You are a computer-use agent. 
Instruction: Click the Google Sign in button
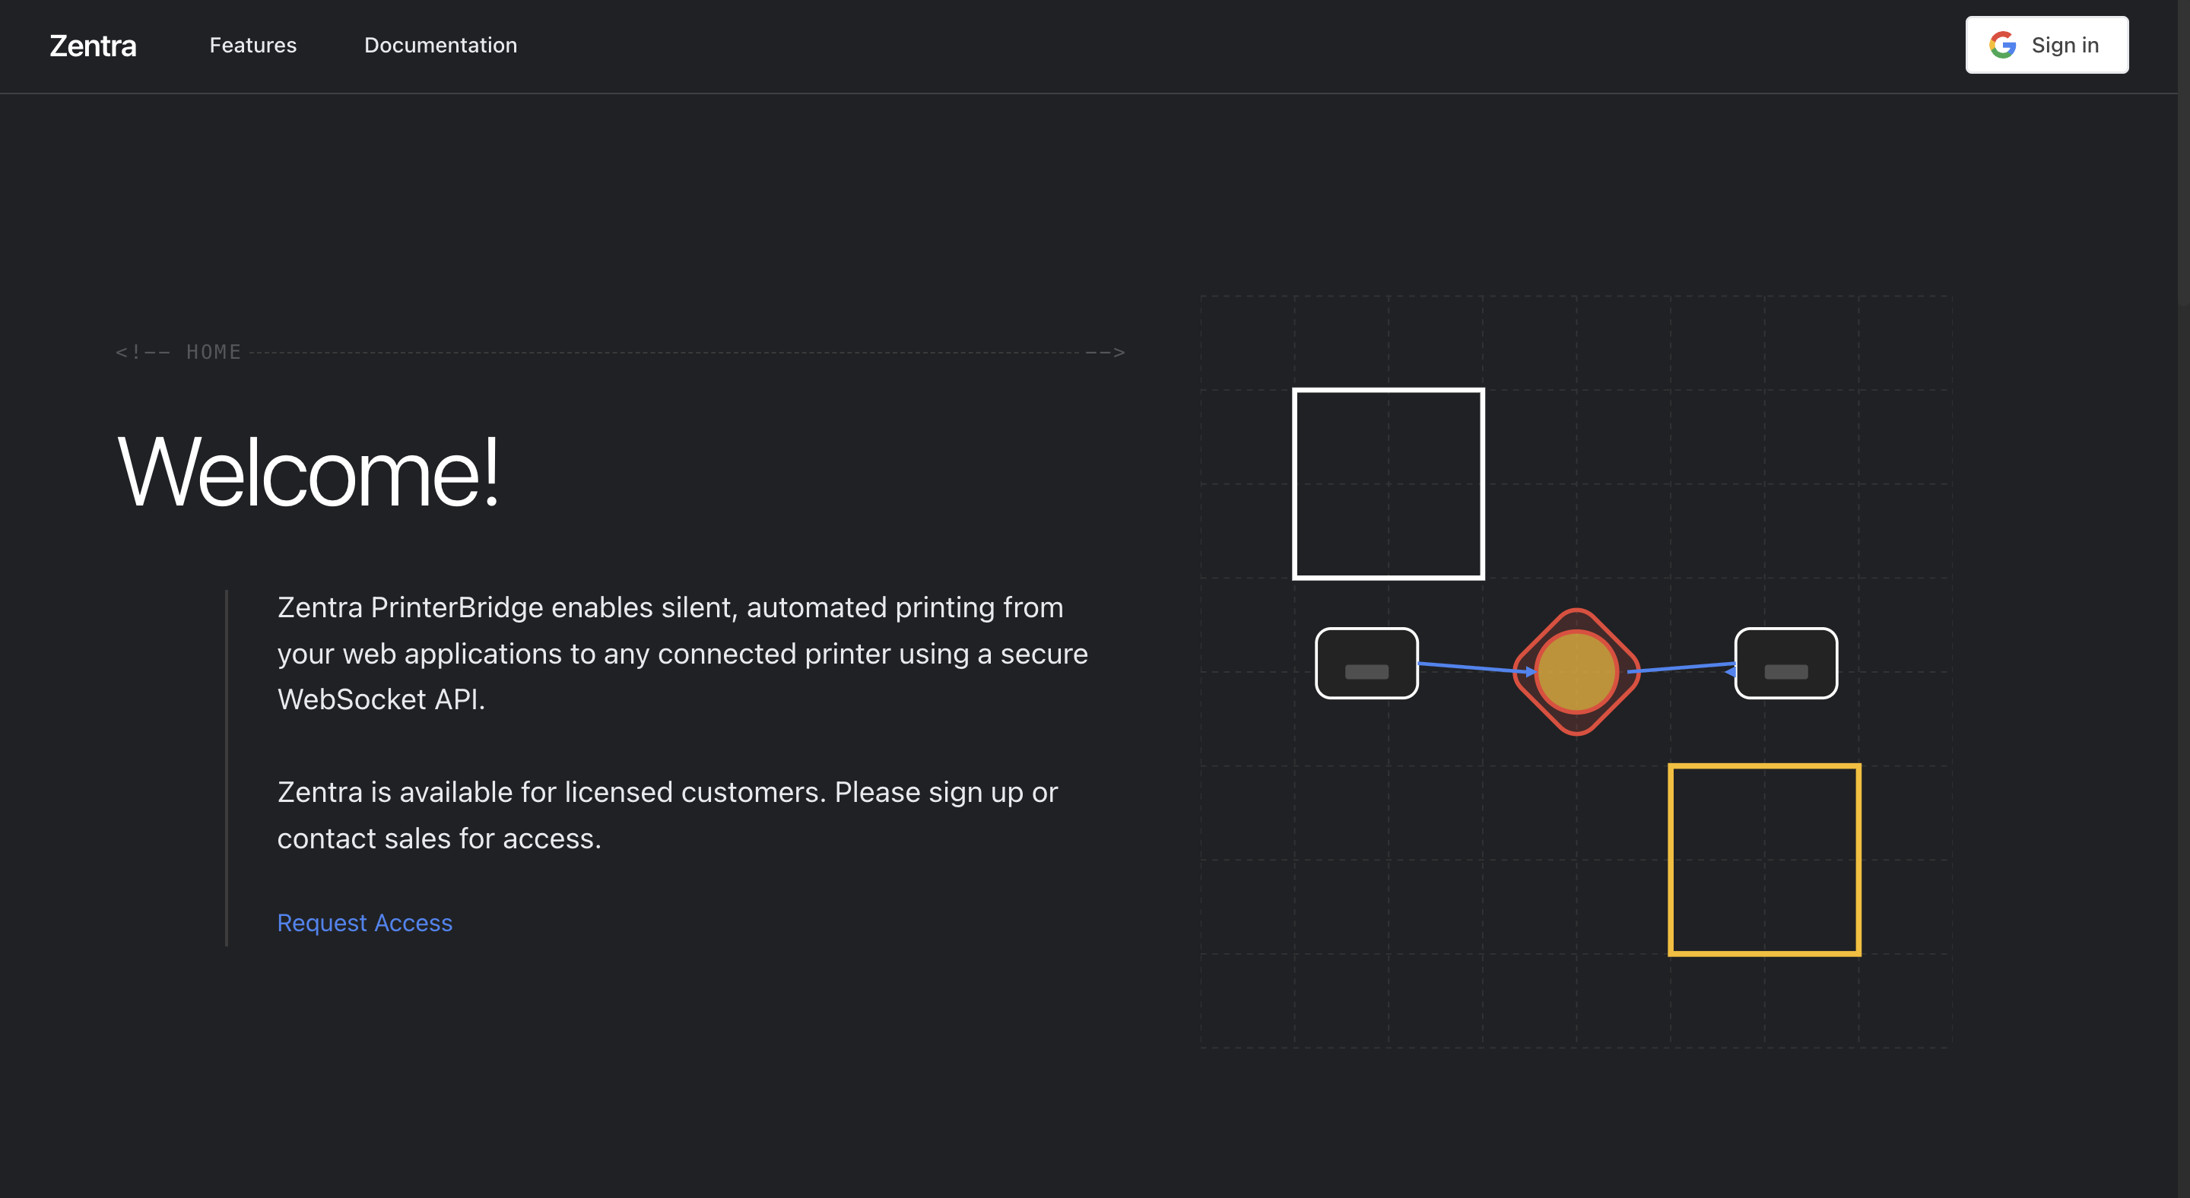[2046, 45]
